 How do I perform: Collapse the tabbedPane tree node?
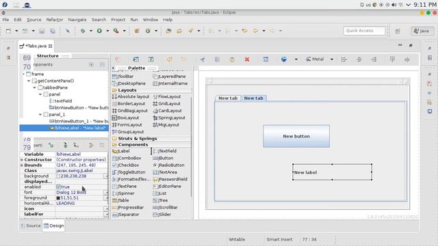34,87
